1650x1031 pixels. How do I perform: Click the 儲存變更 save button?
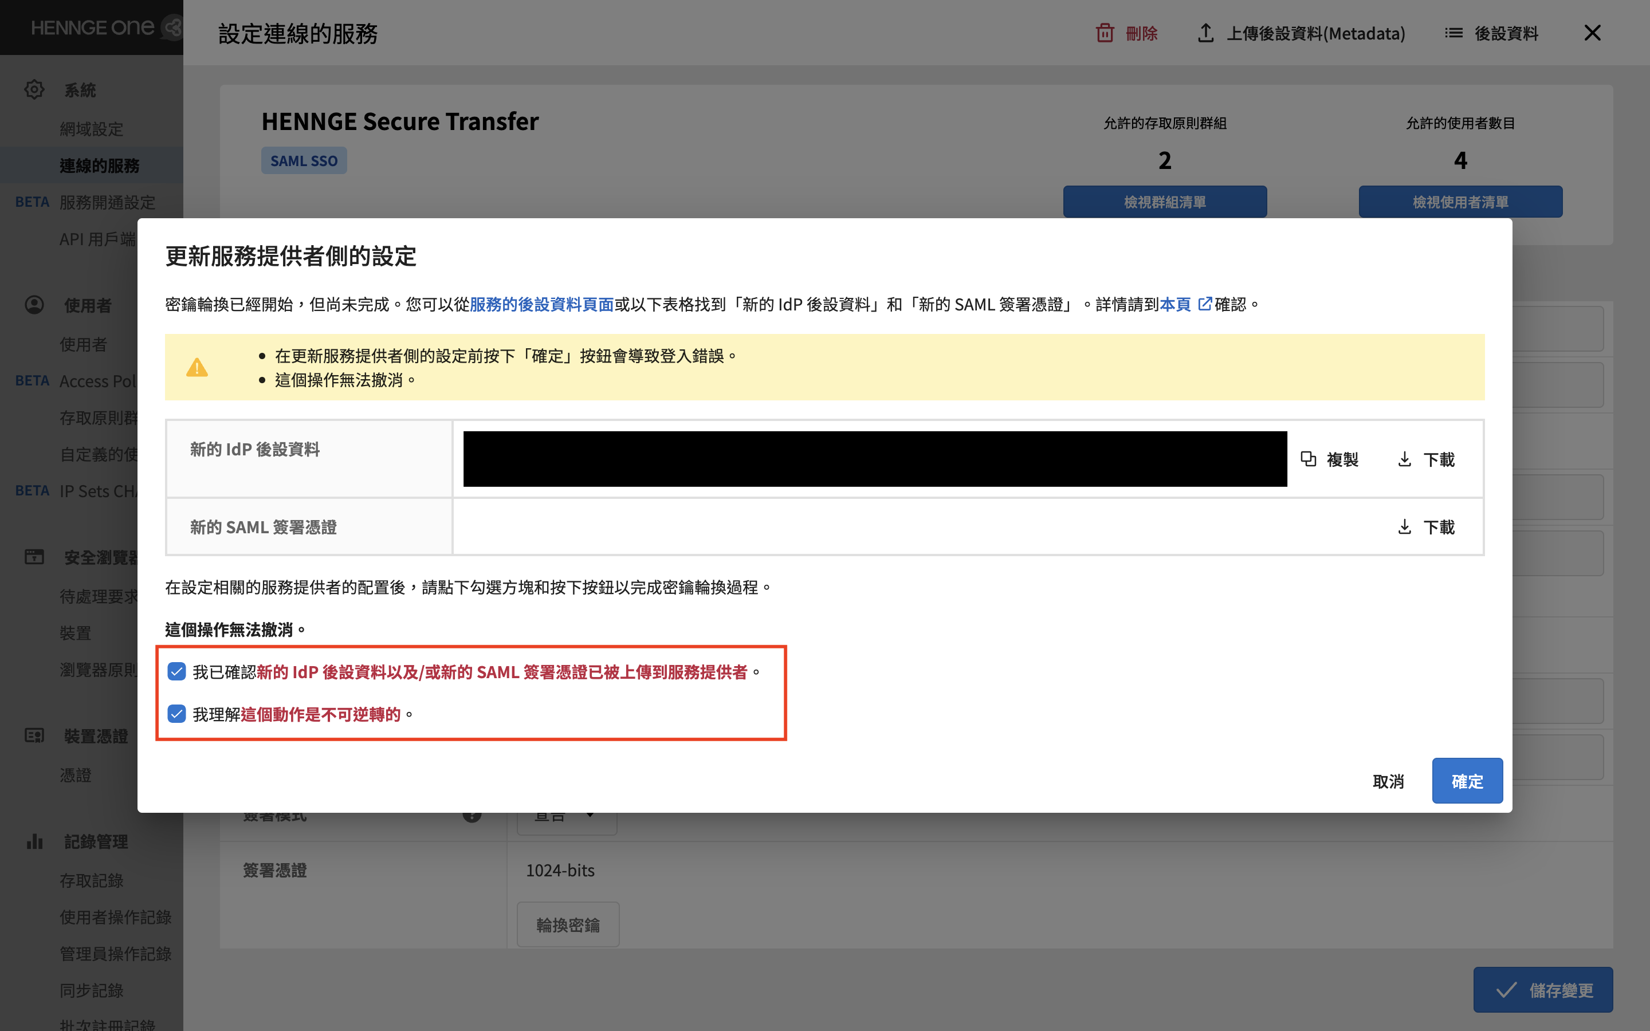click(x=1543, y=990)
